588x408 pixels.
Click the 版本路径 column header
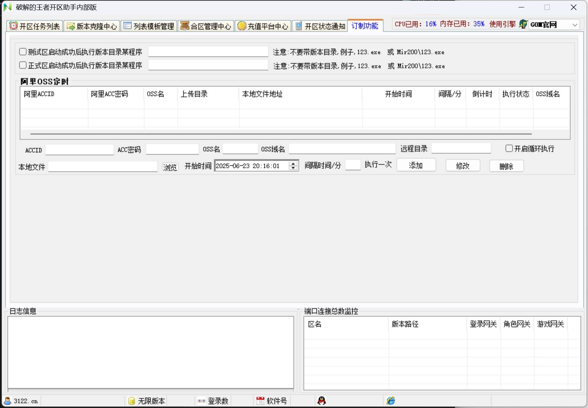[428, 324]
